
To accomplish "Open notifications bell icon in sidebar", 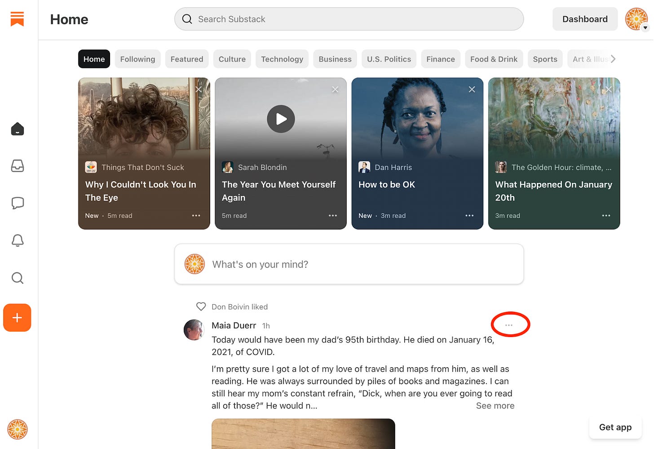I will tap(18, 240).
